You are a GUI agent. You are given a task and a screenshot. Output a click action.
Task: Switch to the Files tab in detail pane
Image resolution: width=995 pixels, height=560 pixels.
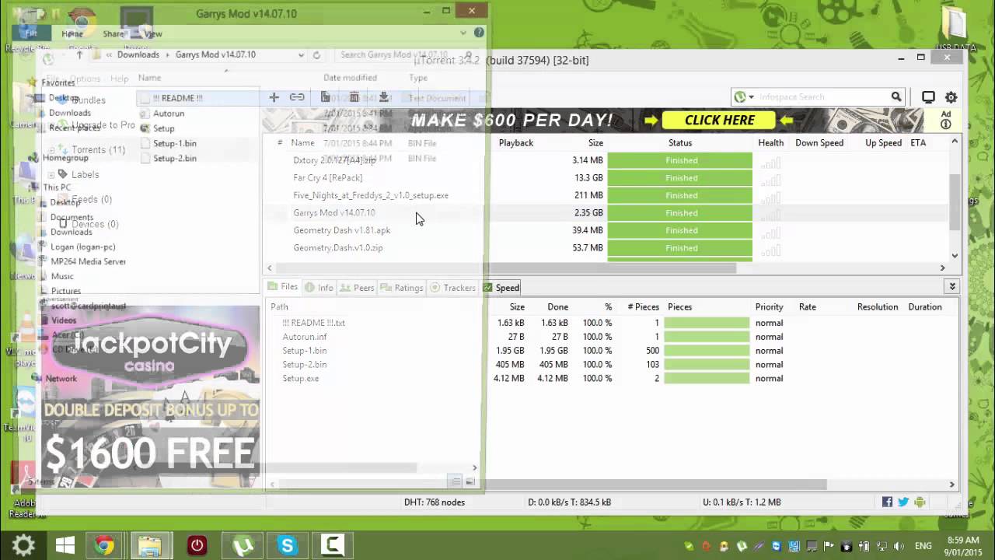[282, 287]
